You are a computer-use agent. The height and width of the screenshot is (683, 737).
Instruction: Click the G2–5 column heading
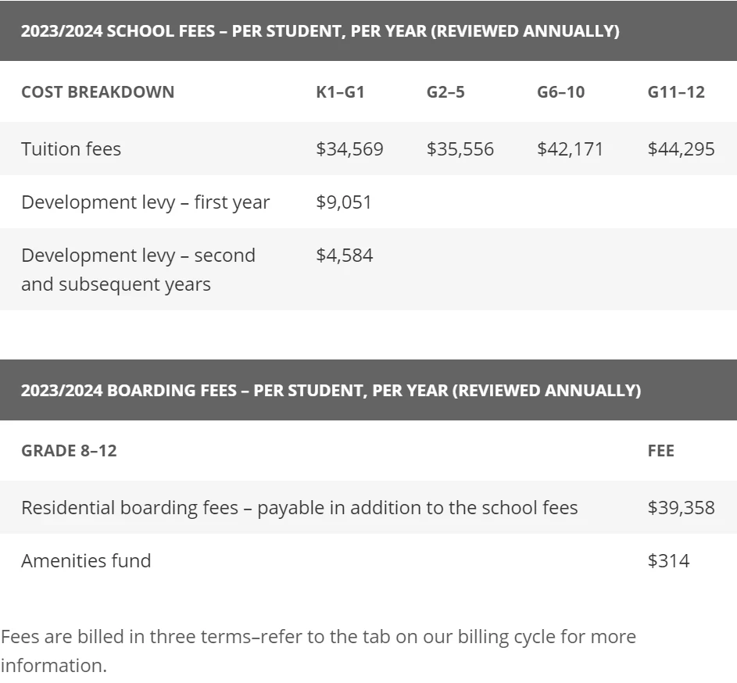(x=445, y=92)
